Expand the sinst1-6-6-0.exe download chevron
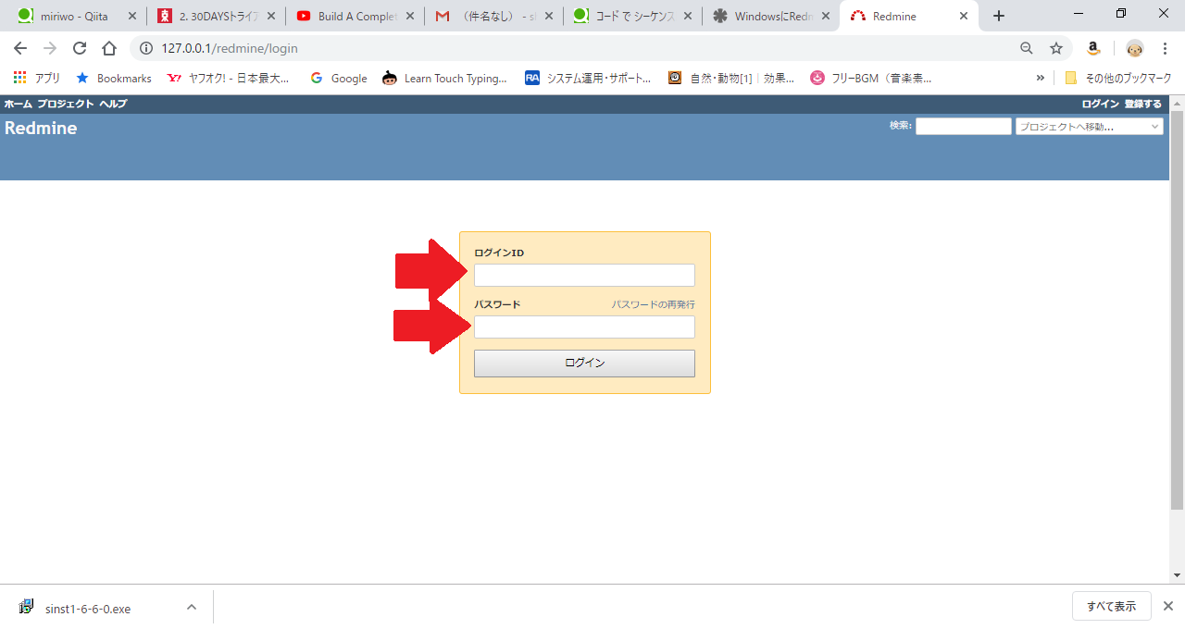Screen dimensions: 1185x629 click(191, 607)
